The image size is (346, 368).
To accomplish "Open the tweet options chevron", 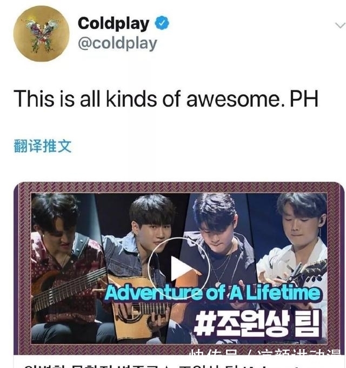I will pyautogui.click(x=340, y=25).
